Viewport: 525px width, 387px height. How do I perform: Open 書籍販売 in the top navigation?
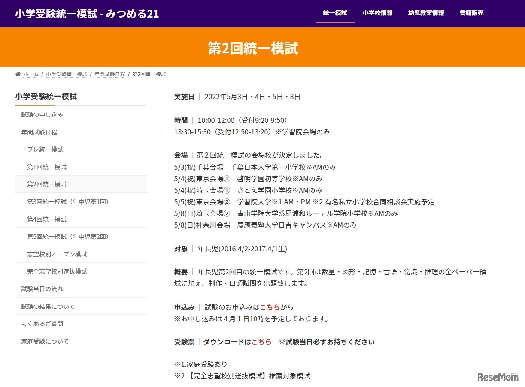471,13
